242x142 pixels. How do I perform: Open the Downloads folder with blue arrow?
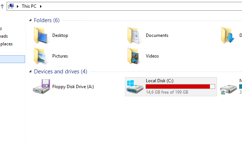tap(228, 35)
